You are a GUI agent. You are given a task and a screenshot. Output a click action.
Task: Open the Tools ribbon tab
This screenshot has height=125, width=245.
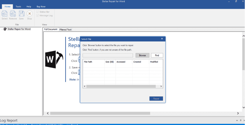click(x=18, y=6)
